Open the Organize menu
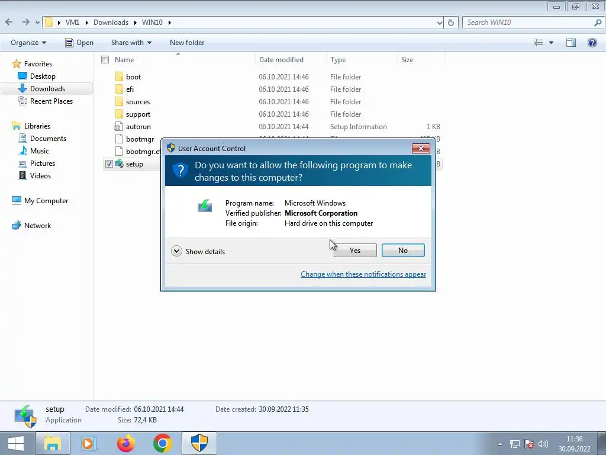This screenshot has height=455, width=606. 28,43
